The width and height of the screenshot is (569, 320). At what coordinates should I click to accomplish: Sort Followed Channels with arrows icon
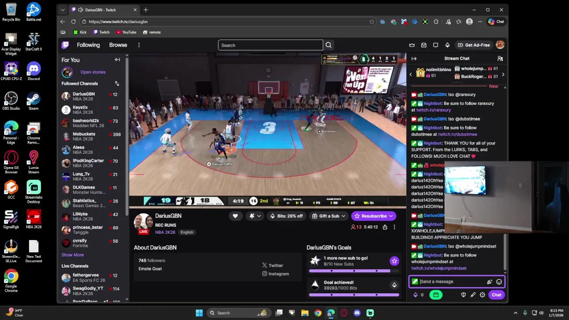(117, 84)
